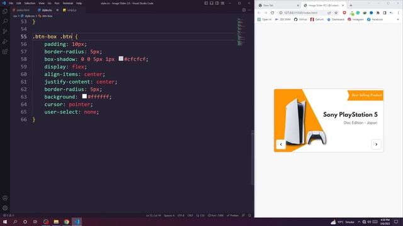Open Customize Layout icon in VS Code title bar

[x=222, y=3]
